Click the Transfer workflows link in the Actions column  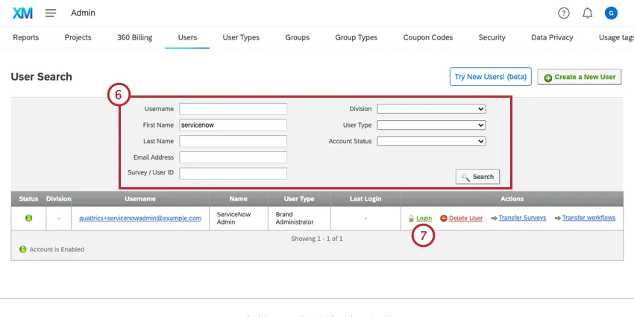pyautogui.click(x=589, y=218)
